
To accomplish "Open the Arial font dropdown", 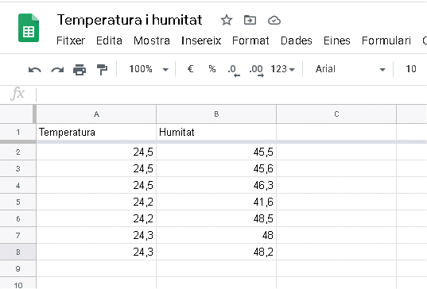I will tap(350, 69).
